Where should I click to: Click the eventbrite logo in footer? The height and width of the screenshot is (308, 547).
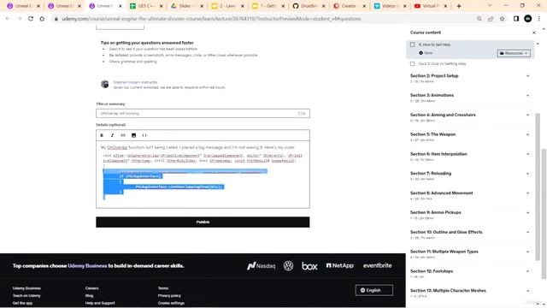tap(378, 266)
